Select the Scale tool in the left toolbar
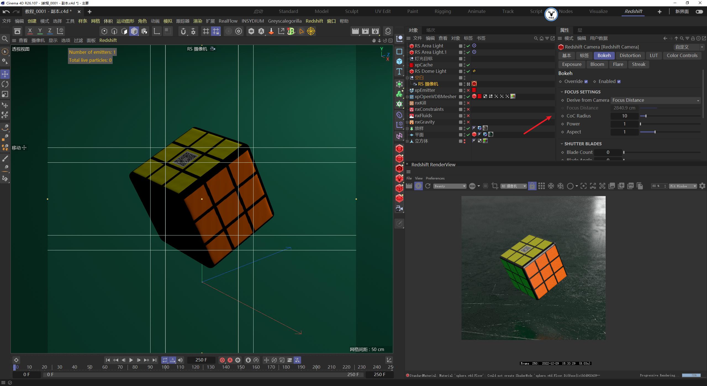The image size is (707, 386). pyautogui.click(x=5, y=94)
